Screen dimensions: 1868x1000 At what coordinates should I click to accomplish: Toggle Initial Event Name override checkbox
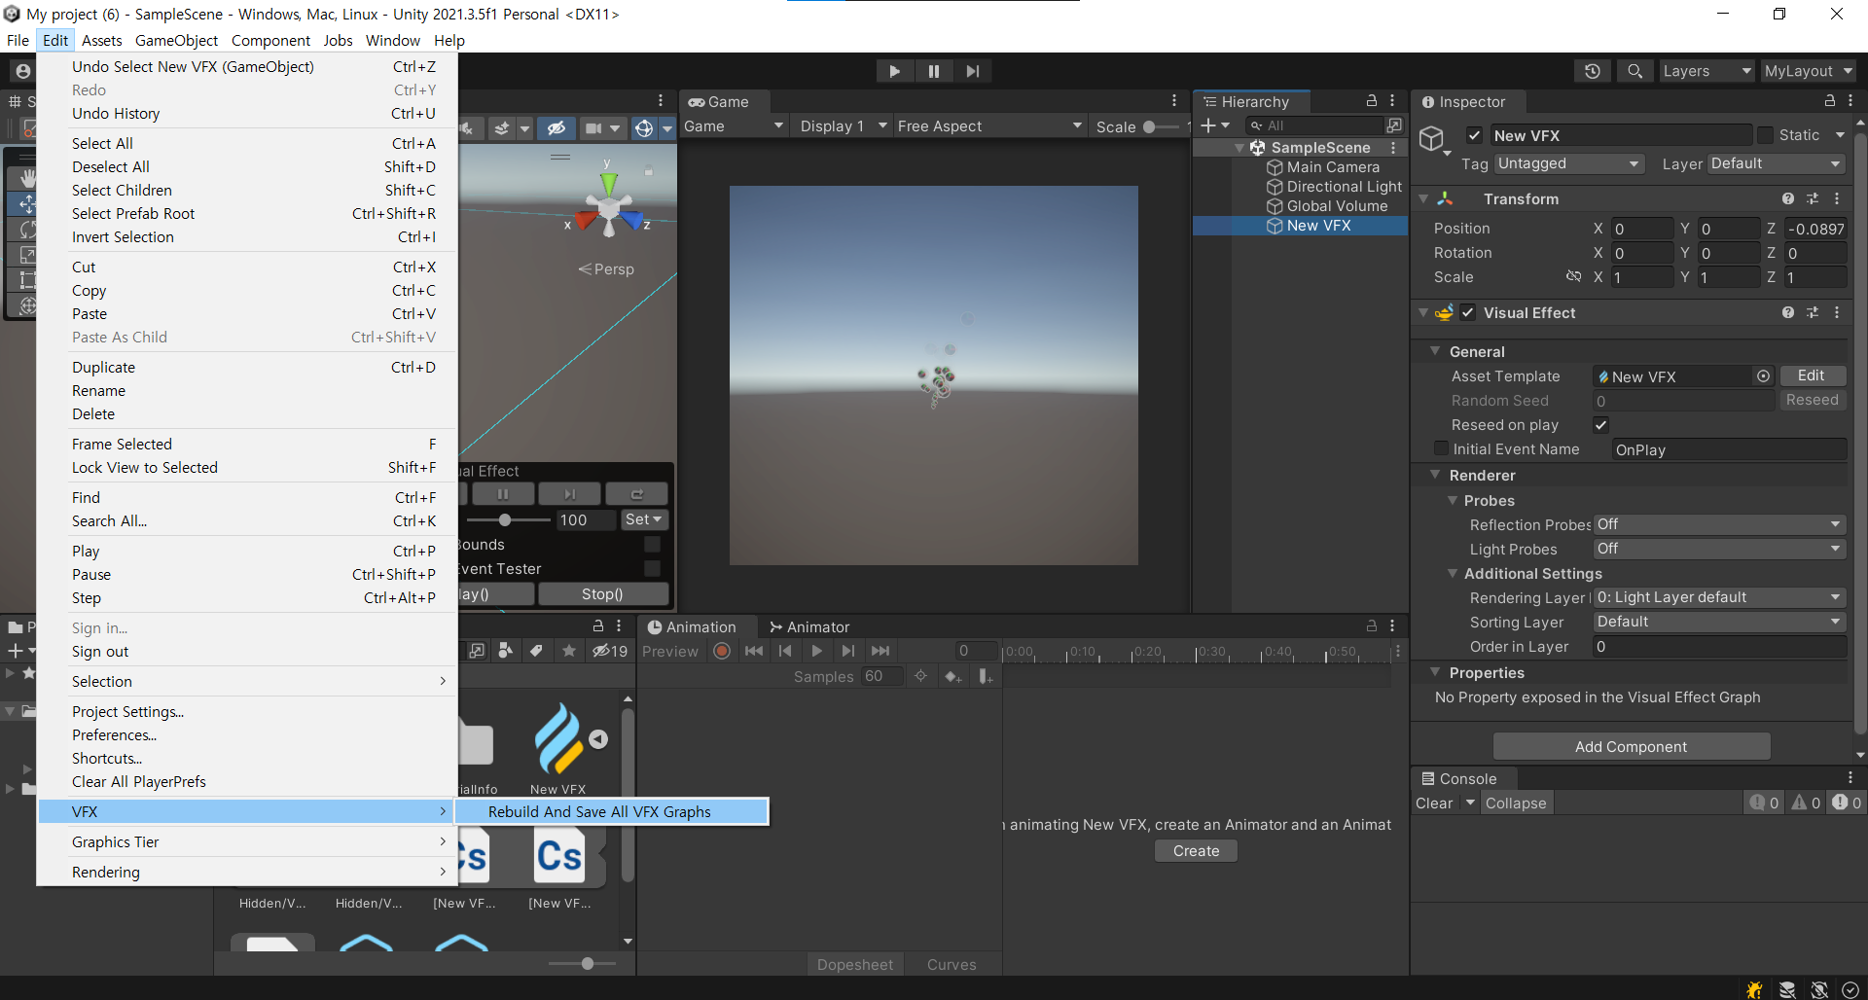click(1442, 448)
